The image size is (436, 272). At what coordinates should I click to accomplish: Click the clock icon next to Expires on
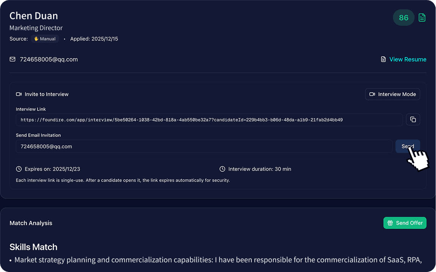pyautogui.click(x=19, y=169)
